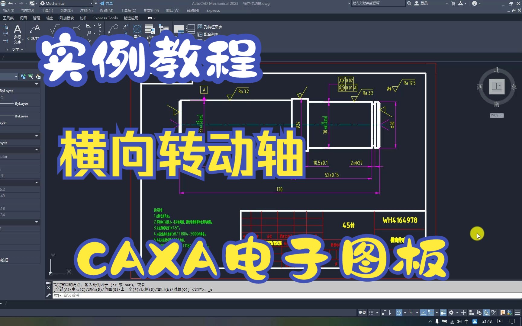Click the quick select icon in properties panel
Image resolution: width=522 pixels, height=326 pixels.
tap(38, 76)
